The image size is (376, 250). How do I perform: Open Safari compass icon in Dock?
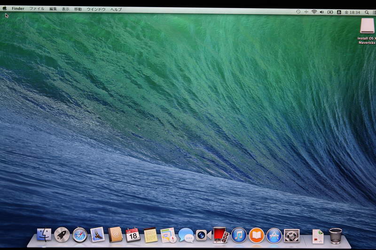click(79, 235)
